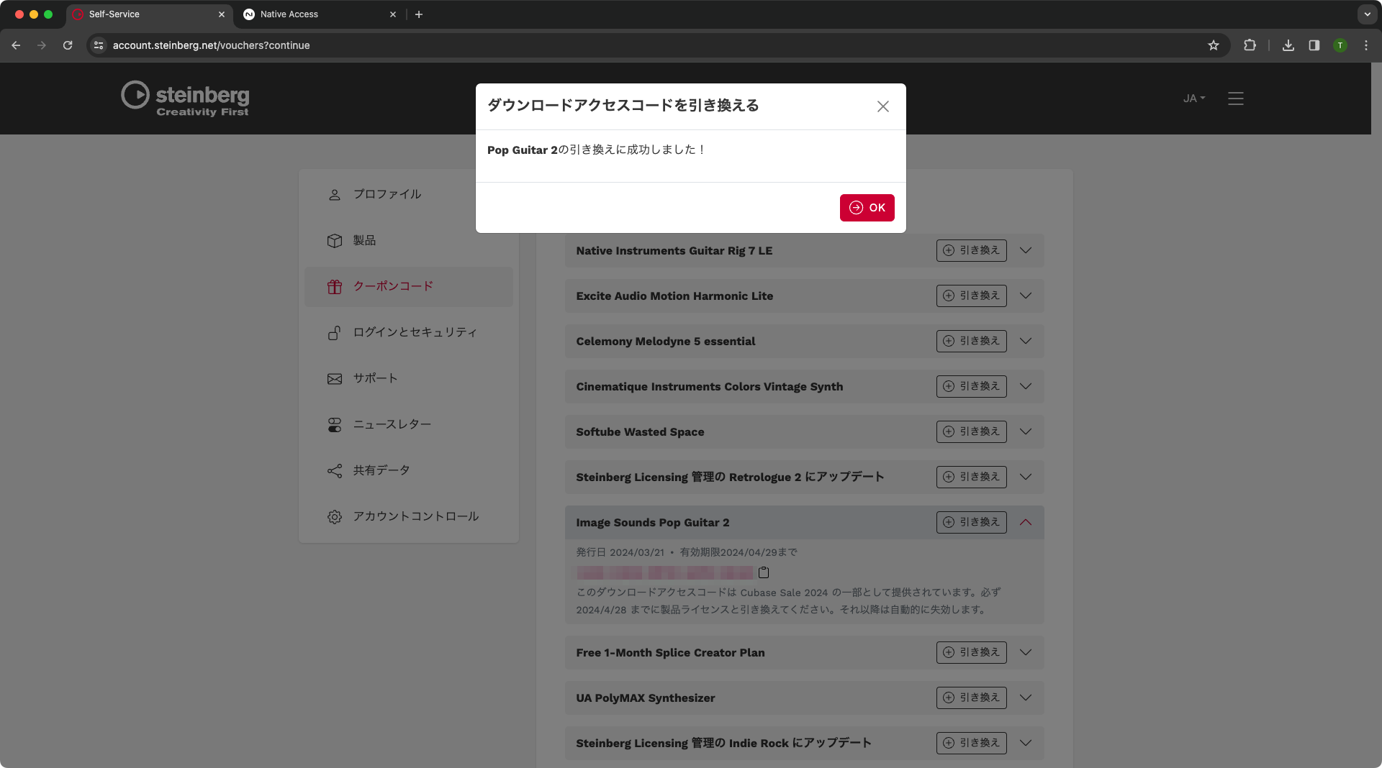Redeem Image Sounds Pop Guitar 2
This screenshot has width=1382, height=768.
click(x=971, y=522)
